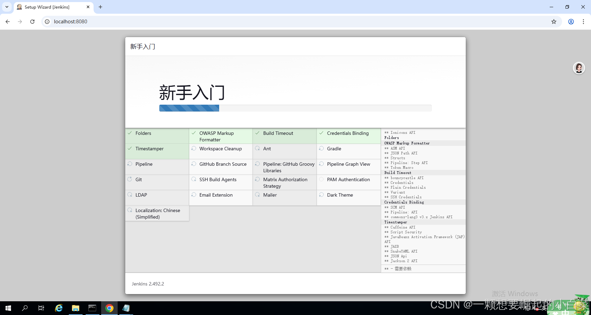Viewport: 591px width, 315px height.
Task: Click '** Script Security' log entry
Action: coord(403,232)
